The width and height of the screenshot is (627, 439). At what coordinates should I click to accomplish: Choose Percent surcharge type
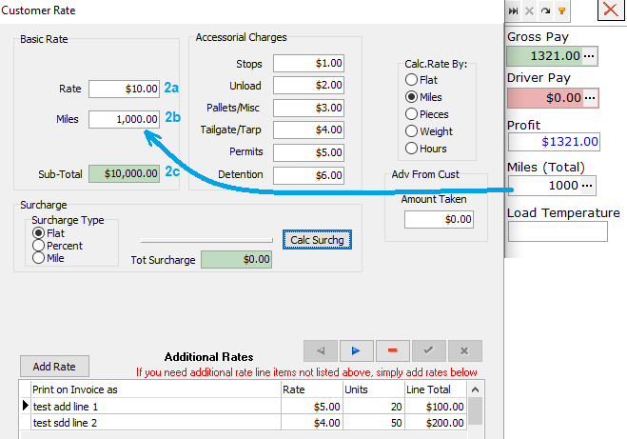(x=39, y=246)
